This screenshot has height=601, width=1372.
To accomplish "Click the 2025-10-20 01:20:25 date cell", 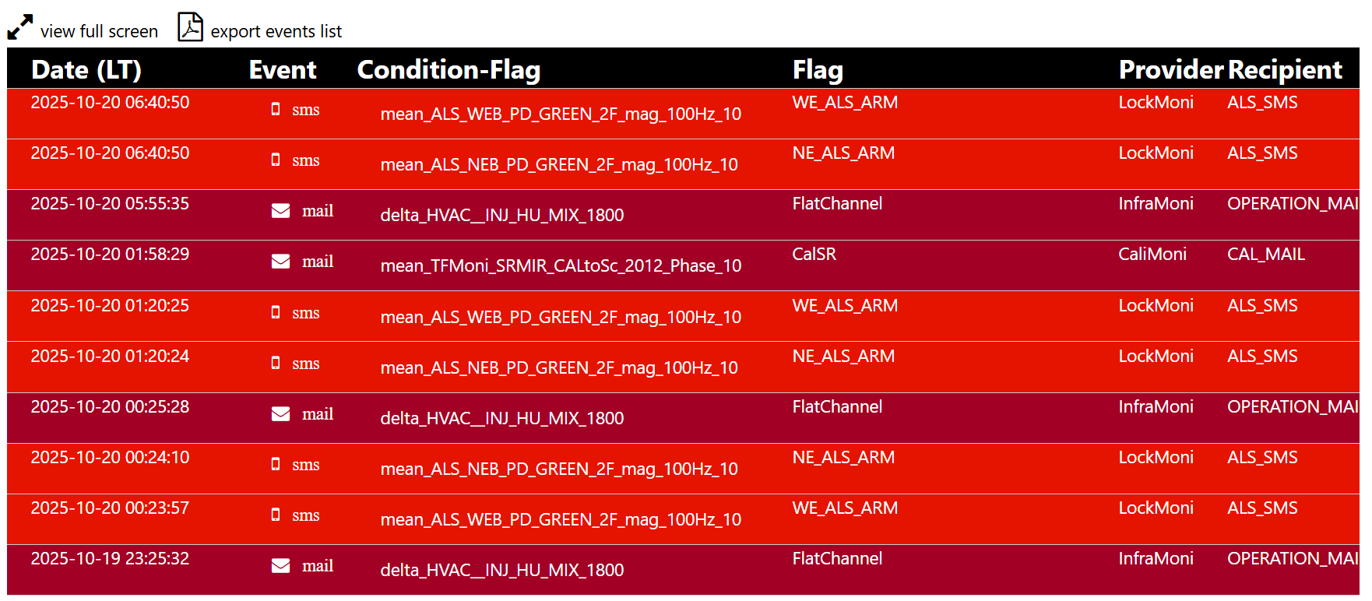I will 110,306.
